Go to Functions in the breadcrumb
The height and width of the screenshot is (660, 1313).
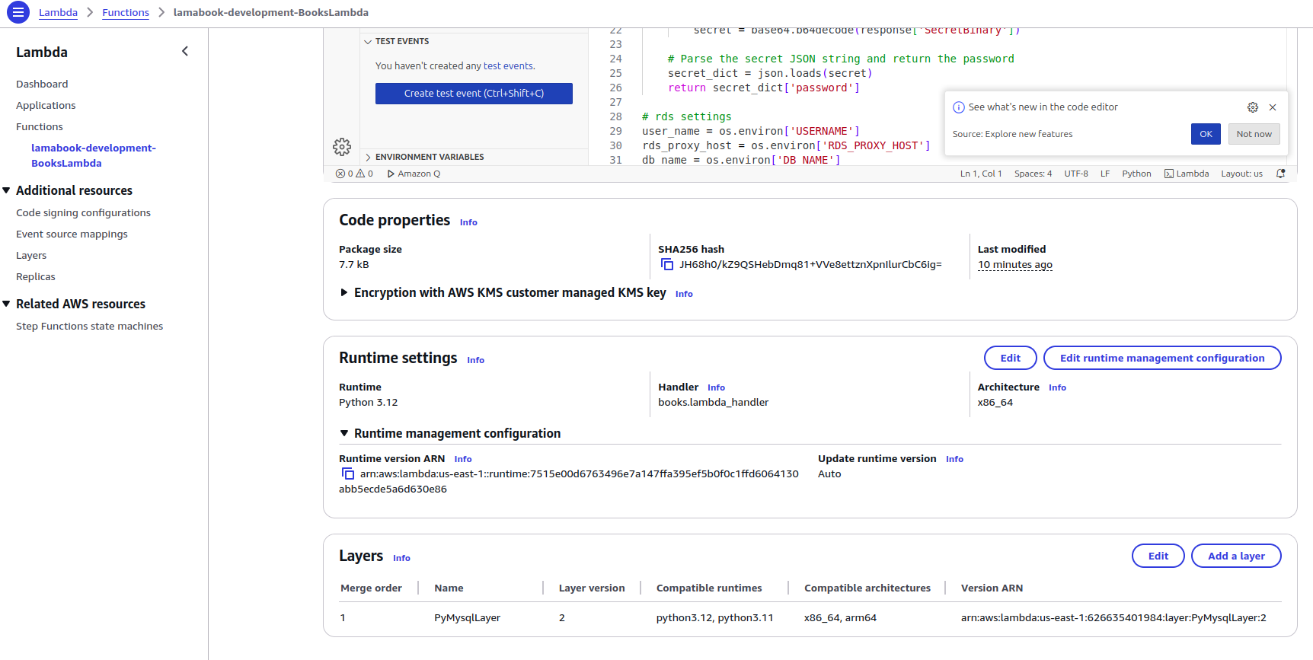[126, 12]
